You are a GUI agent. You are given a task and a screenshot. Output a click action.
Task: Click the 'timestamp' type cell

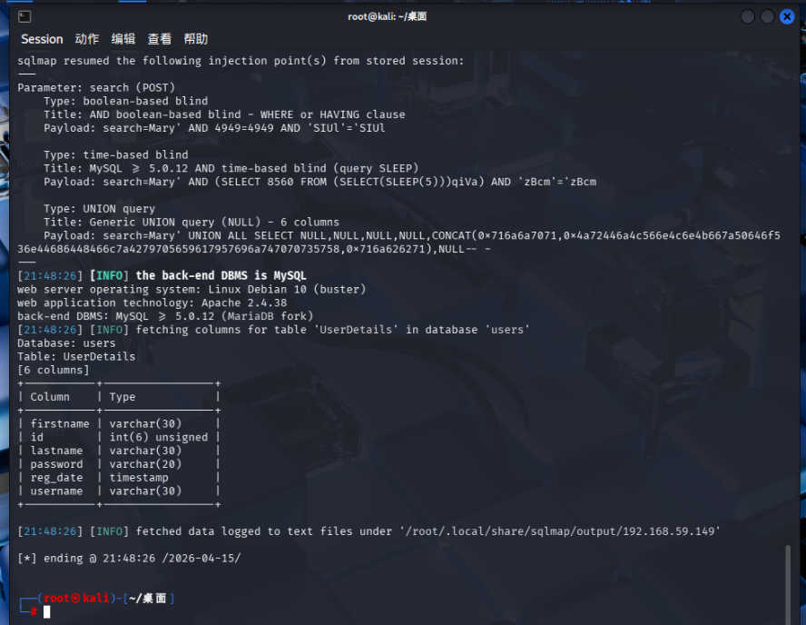click(x=139, y=477)
